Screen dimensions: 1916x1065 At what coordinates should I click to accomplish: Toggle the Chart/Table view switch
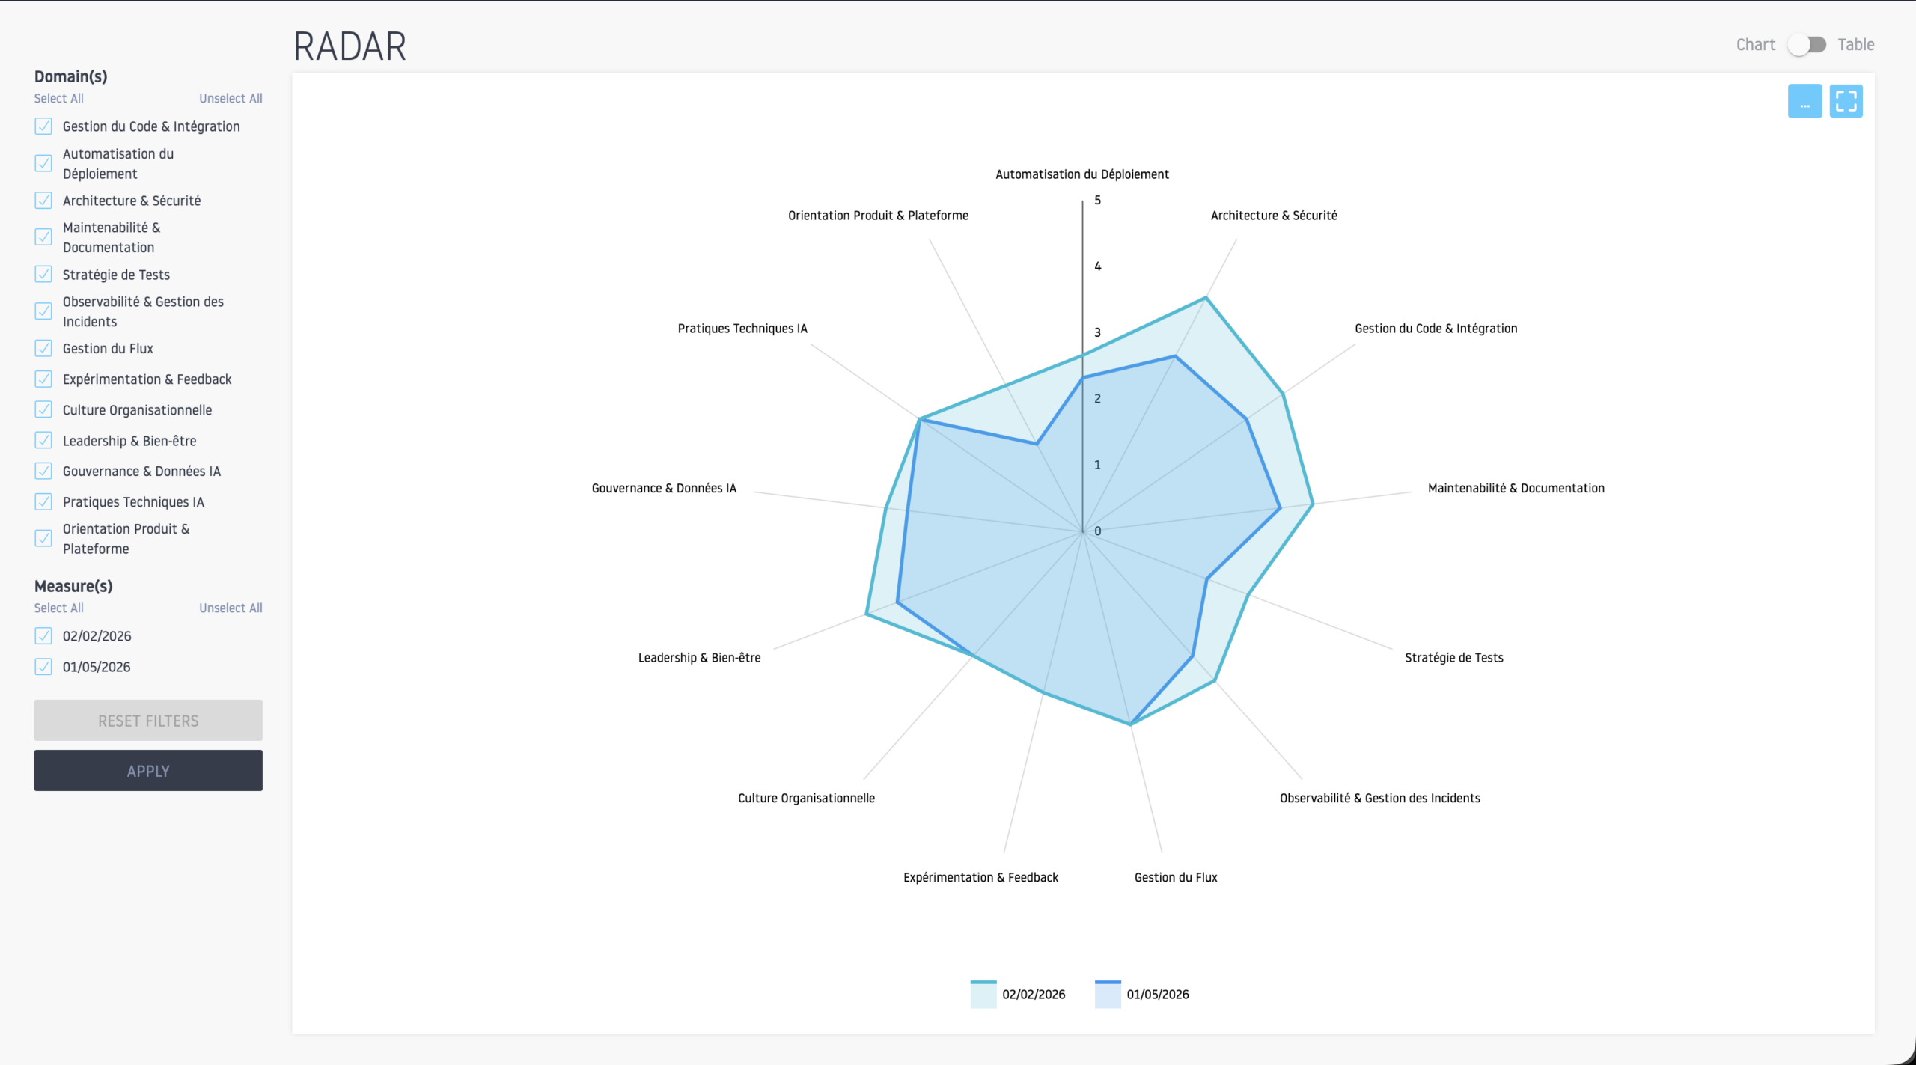coord(1806,45)
